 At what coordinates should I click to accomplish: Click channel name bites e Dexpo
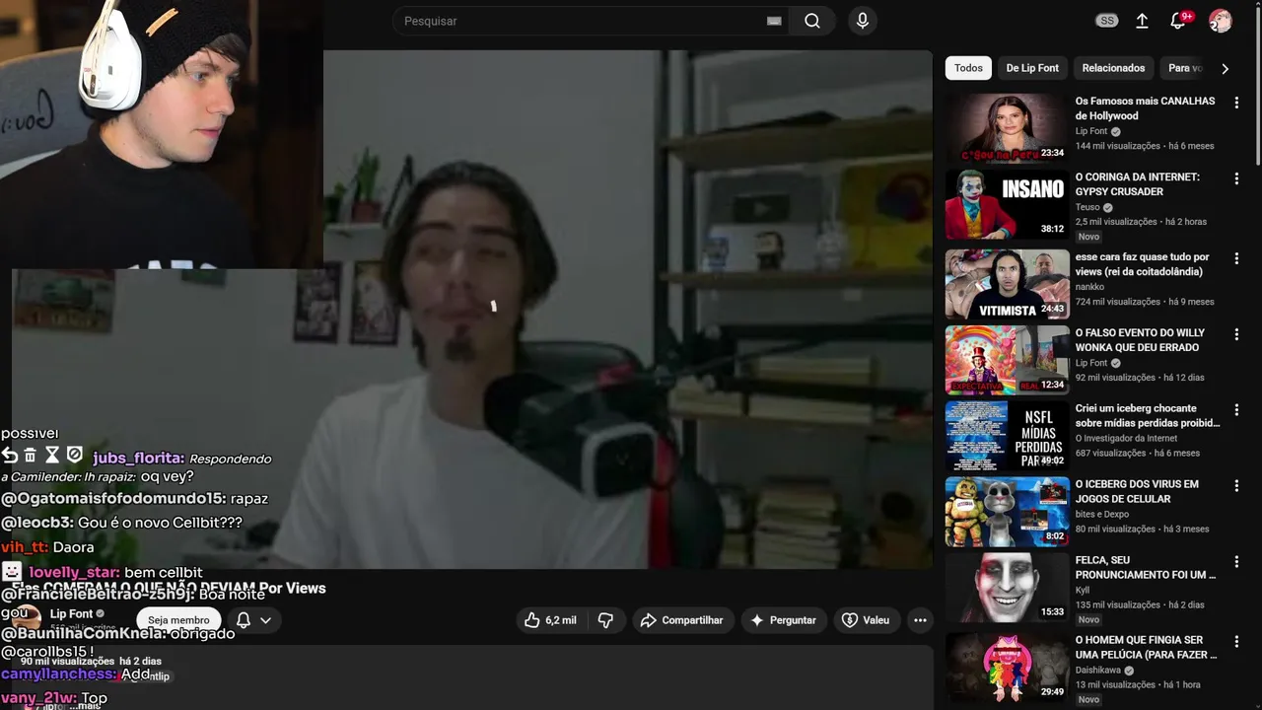coord(1102,514)
